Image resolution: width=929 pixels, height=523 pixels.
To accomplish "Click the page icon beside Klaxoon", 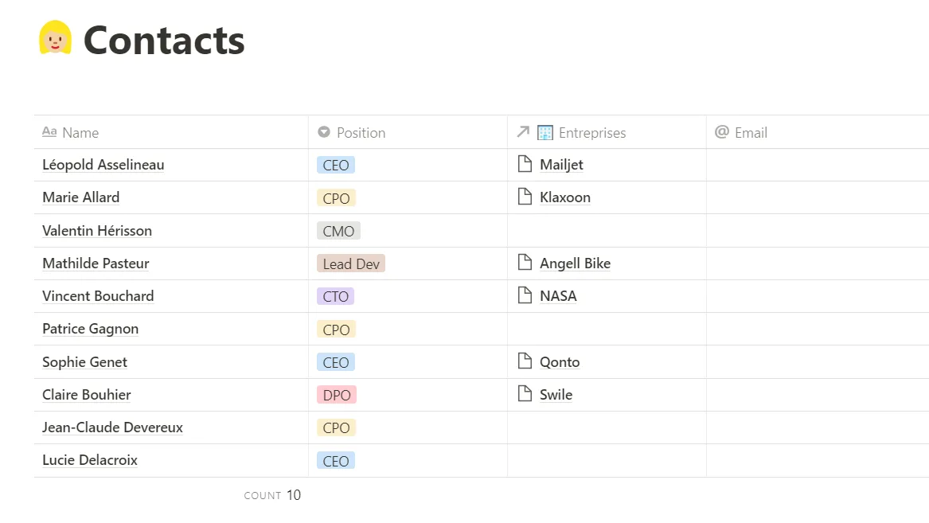I will [x=525, y=197].
